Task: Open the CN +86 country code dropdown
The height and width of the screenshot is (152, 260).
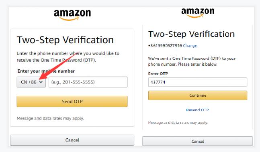Action: [31, 82]
